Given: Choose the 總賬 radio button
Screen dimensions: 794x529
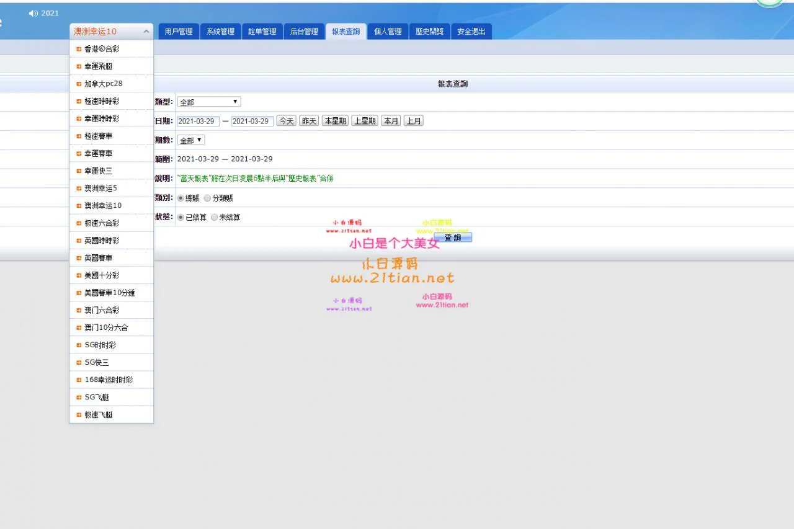Looking at the screenshot, I should coord(181,198).
